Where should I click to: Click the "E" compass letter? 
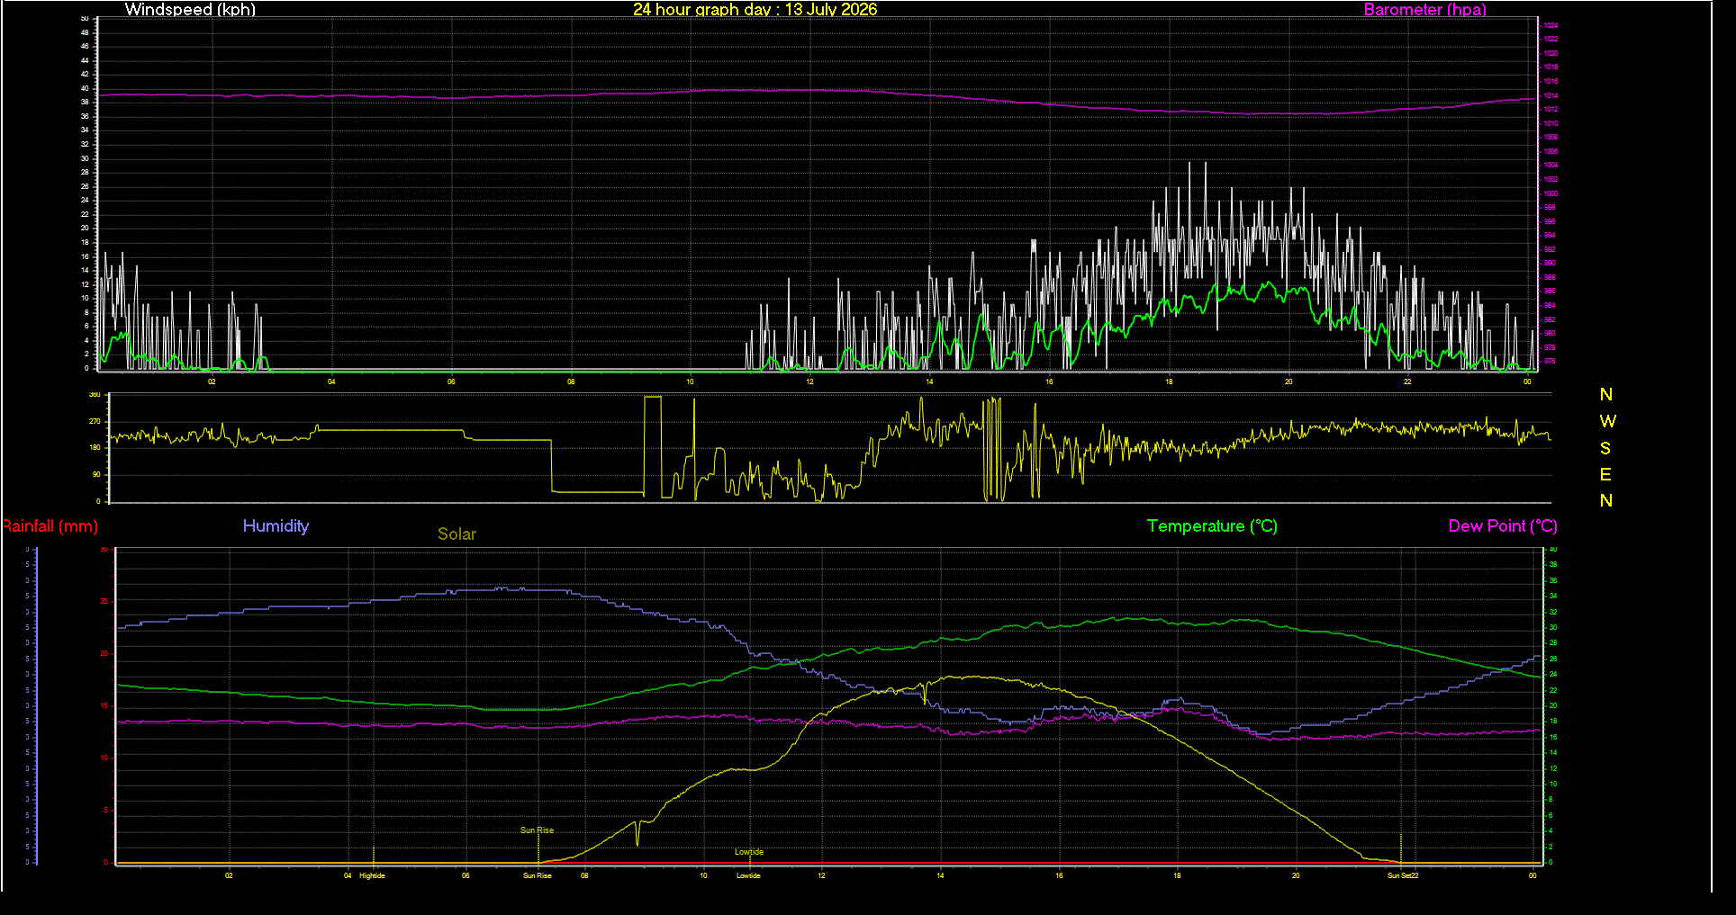coord(1605,474)
